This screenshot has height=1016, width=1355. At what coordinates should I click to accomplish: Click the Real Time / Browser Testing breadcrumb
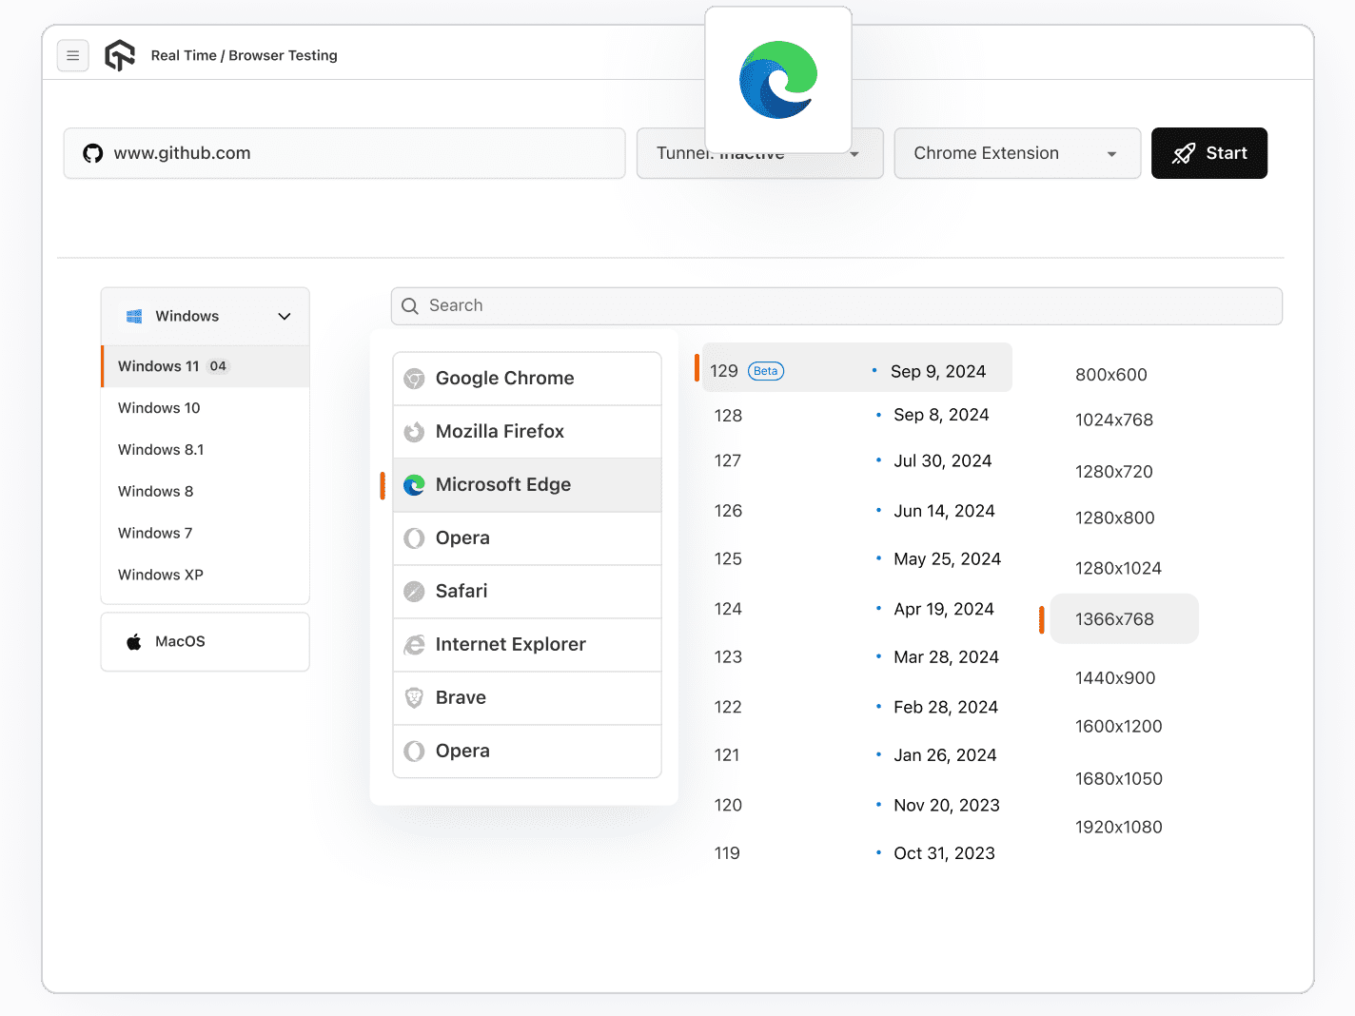click(244, 55)
